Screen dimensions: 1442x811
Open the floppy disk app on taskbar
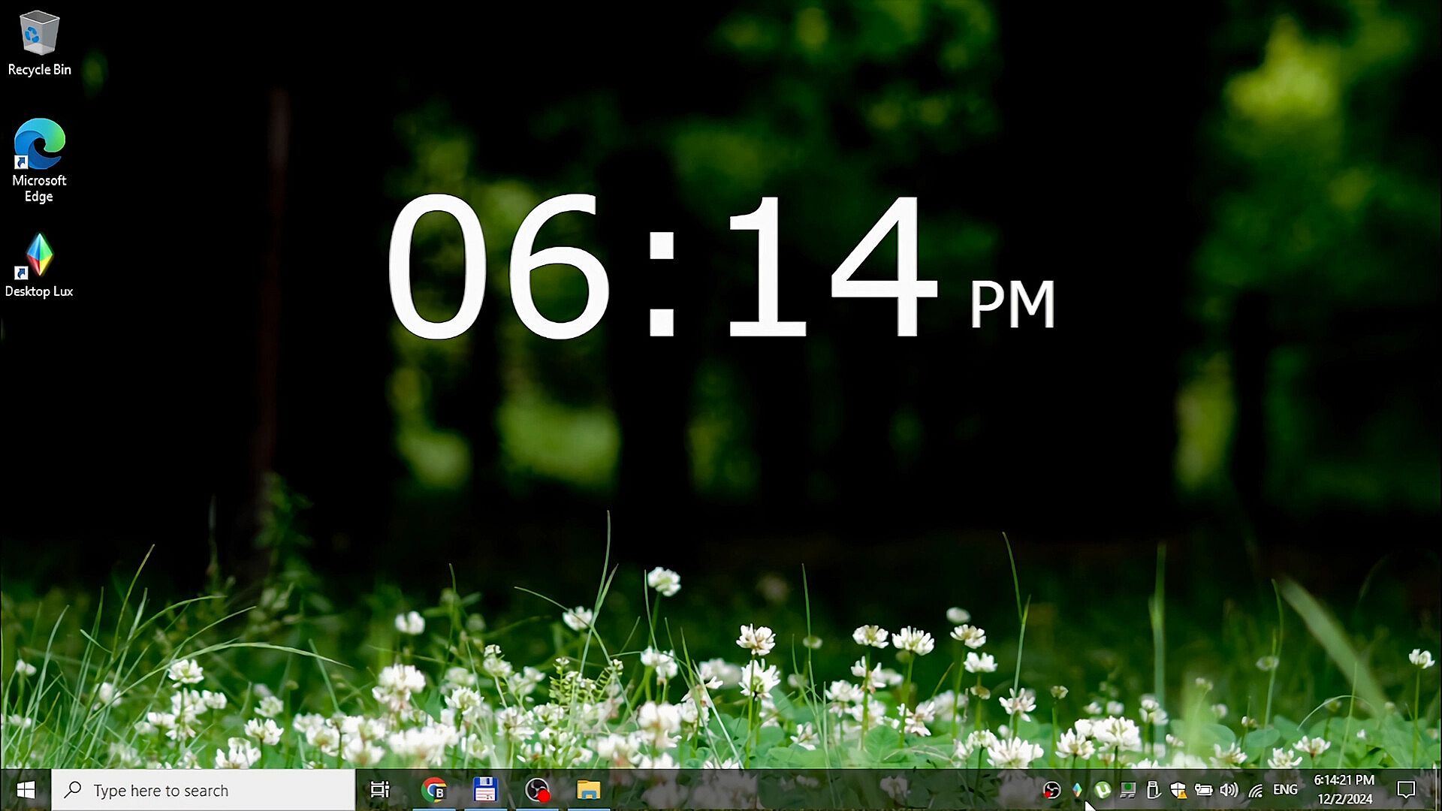[486, 790]
